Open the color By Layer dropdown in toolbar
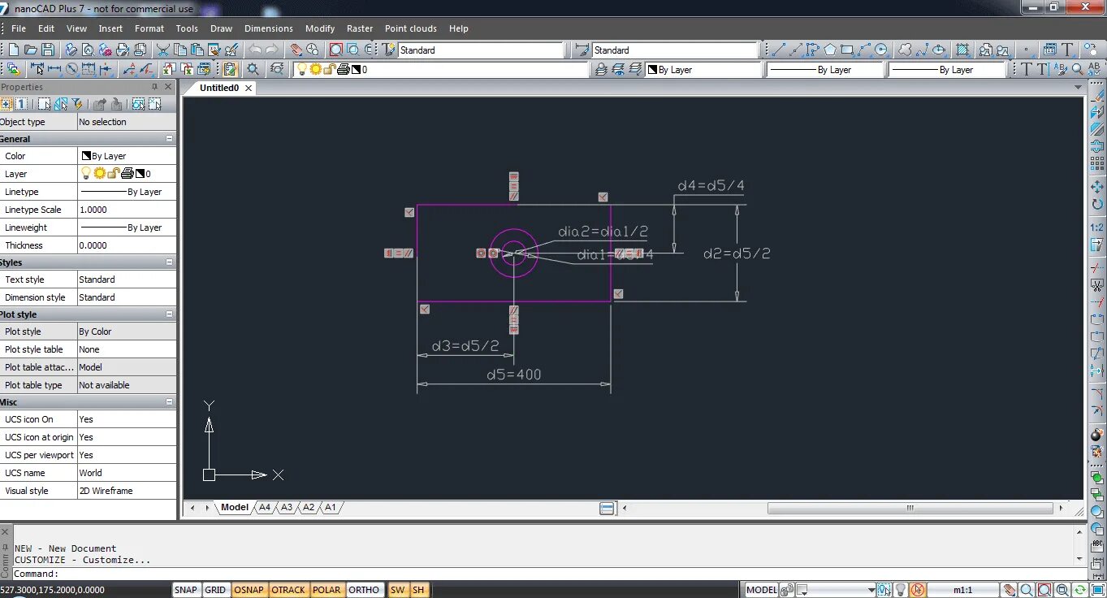 point(704,70)
